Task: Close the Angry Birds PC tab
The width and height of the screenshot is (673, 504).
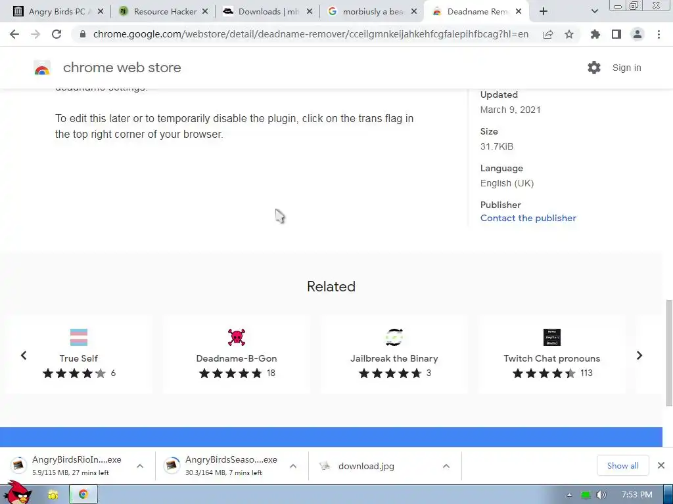Action: pos(101,12)
